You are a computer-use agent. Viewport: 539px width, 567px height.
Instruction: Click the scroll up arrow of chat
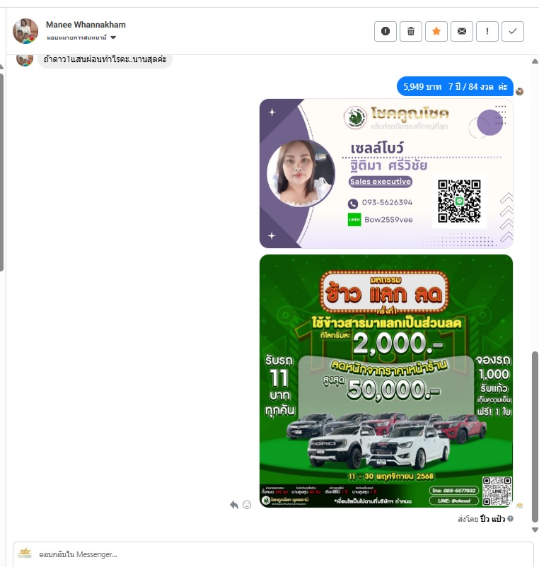535,62
